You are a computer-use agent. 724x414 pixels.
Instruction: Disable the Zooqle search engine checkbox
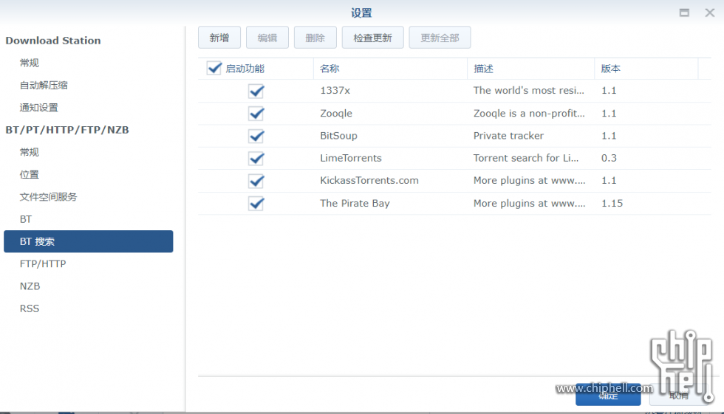(x=256, y=114)
